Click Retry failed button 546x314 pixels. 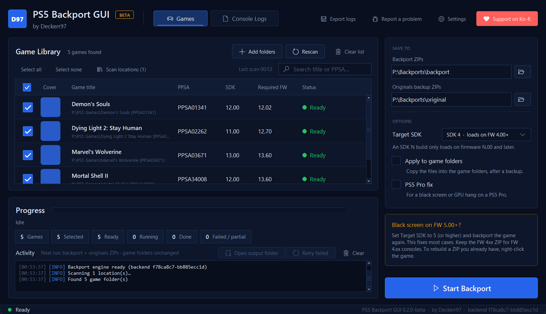point(311,253)
